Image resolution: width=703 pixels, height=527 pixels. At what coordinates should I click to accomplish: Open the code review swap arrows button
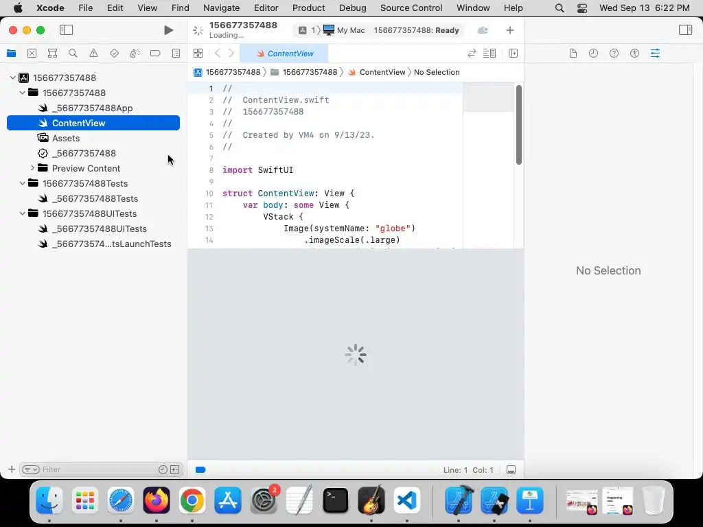[472, 54]
